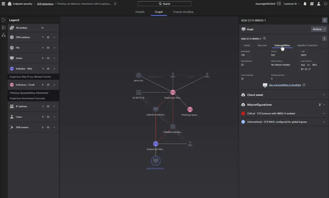Switch to the Events timeline tab
Viewport: 329px width, 198px height.
click(x=183, y=12)
